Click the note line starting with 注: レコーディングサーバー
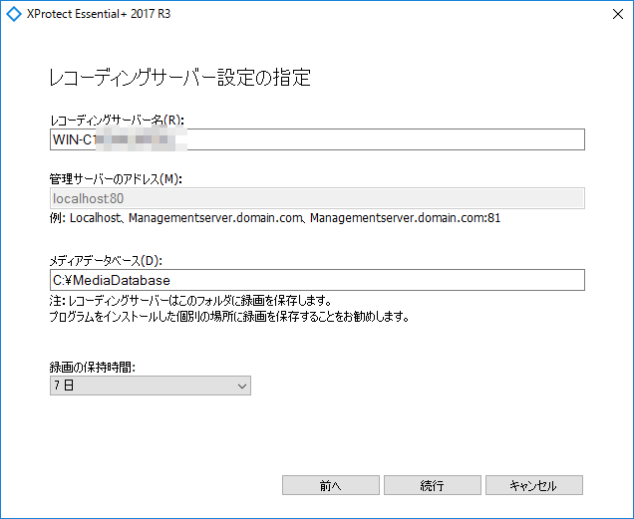The width and height of the screenshot is (634, 519). 190,301
